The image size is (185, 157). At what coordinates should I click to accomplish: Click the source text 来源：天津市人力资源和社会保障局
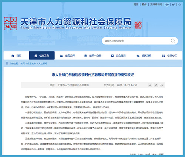(69, 85)
